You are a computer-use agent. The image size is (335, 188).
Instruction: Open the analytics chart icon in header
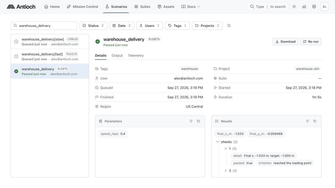pyautogui.click(x=304, y=7)
